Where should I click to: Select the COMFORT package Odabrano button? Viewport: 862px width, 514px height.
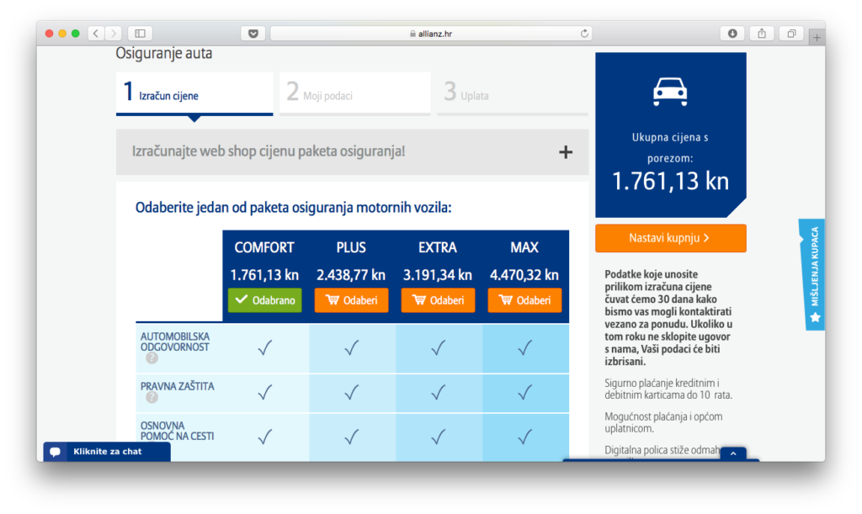tap(264, 300)
